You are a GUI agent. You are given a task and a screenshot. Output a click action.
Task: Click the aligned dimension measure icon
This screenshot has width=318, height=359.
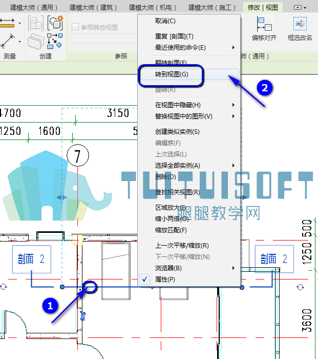click(7, 23)
